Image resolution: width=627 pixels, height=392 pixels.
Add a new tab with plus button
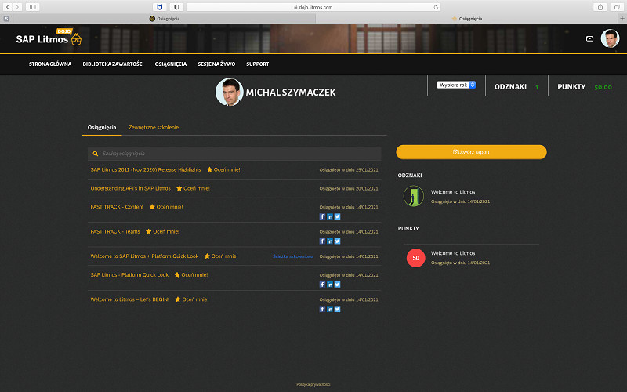pos(622,18)
